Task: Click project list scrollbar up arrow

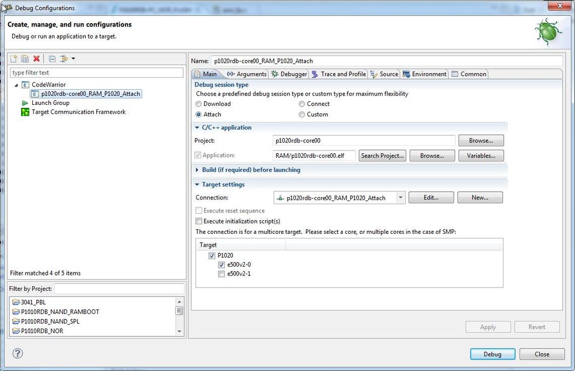Action: [x=179, y=302]
